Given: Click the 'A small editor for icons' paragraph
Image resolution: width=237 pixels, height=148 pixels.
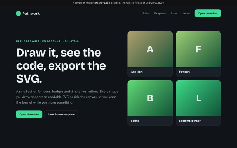Looking at the screenshot, I should pos(67,97).
